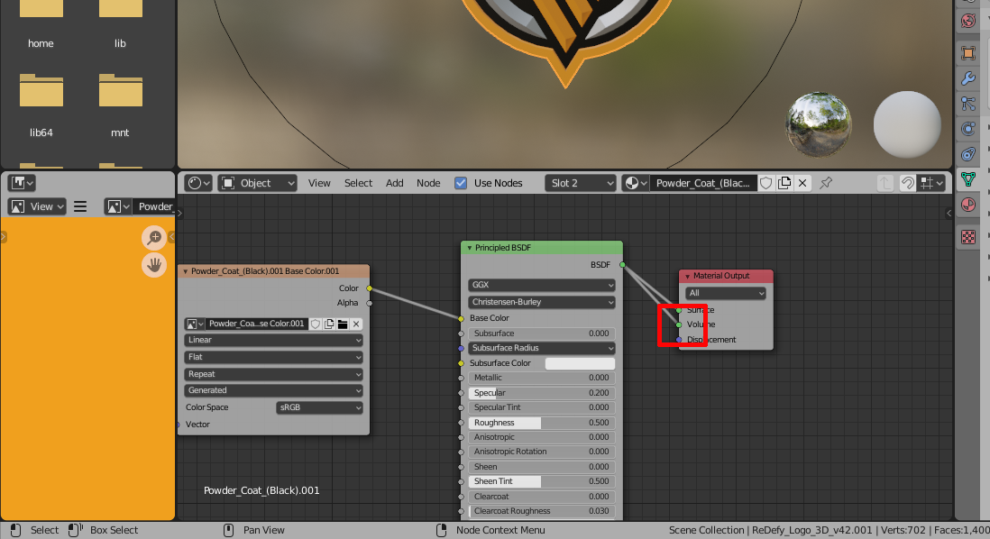Open the Object Constraints properties tab
The height and width of the screenshot is (539, 990).
[x=967, y=154]
